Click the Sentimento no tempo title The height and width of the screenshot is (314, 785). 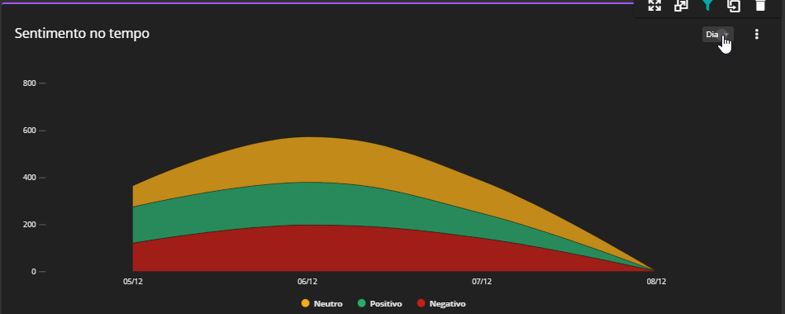pos(82,34)
